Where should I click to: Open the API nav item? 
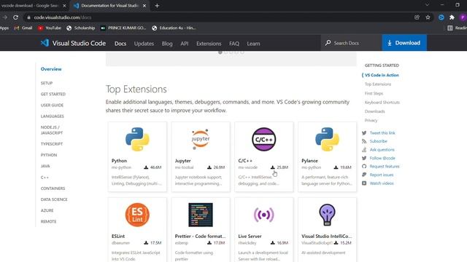185,44
